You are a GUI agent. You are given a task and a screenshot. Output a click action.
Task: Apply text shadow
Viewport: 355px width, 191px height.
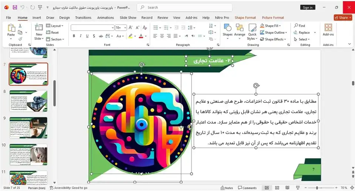(x=94, y=36)
